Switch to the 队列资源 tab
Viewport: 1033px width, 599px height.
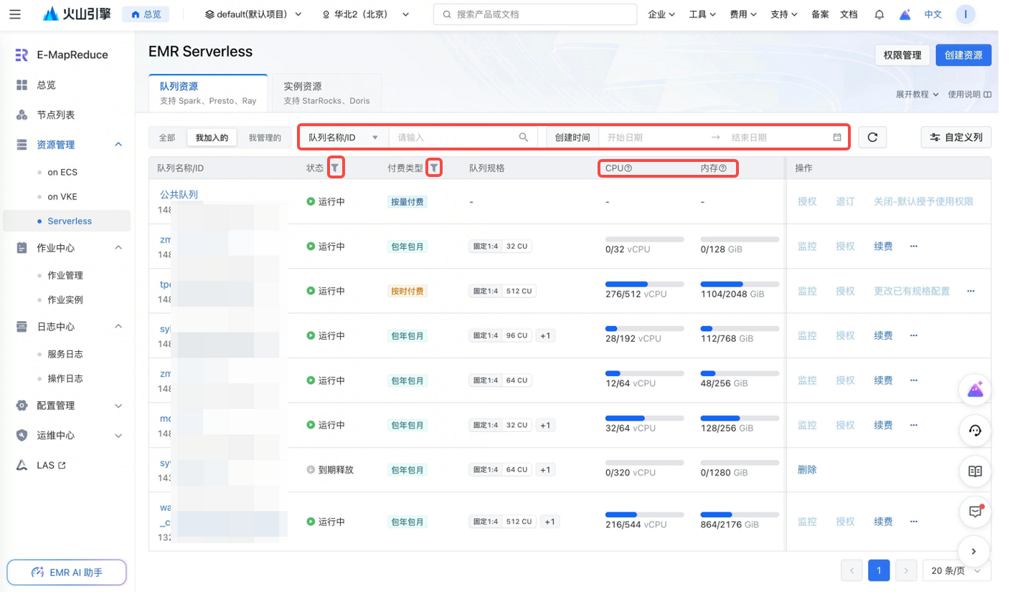[x=208, y=93]
